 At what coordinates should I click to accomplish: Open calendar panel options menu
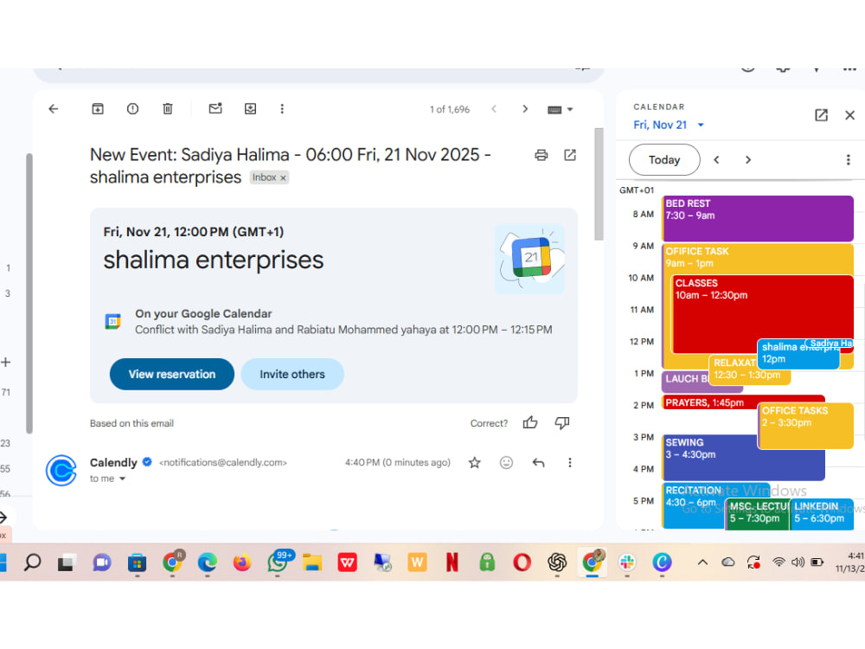[x=848, y=159]
